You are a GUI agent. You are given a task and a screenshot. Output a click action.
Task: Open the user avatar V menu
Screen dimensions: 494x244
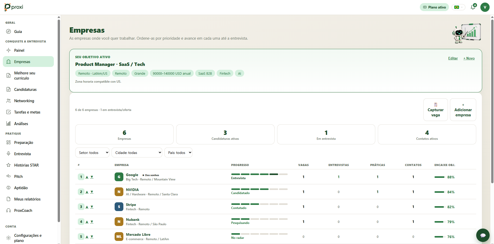pos(485,7)
